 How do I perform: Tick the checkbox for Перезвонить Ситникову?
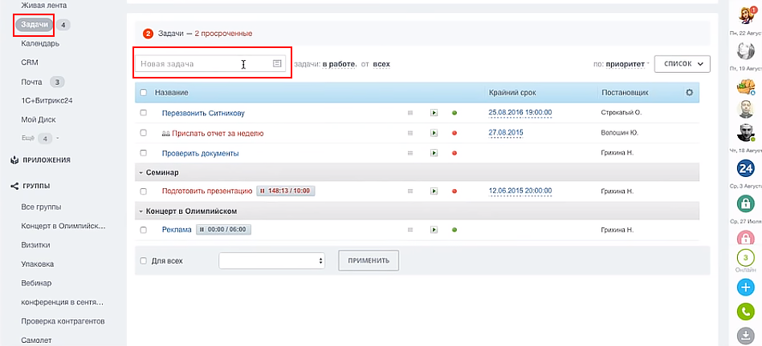[144, 113]
